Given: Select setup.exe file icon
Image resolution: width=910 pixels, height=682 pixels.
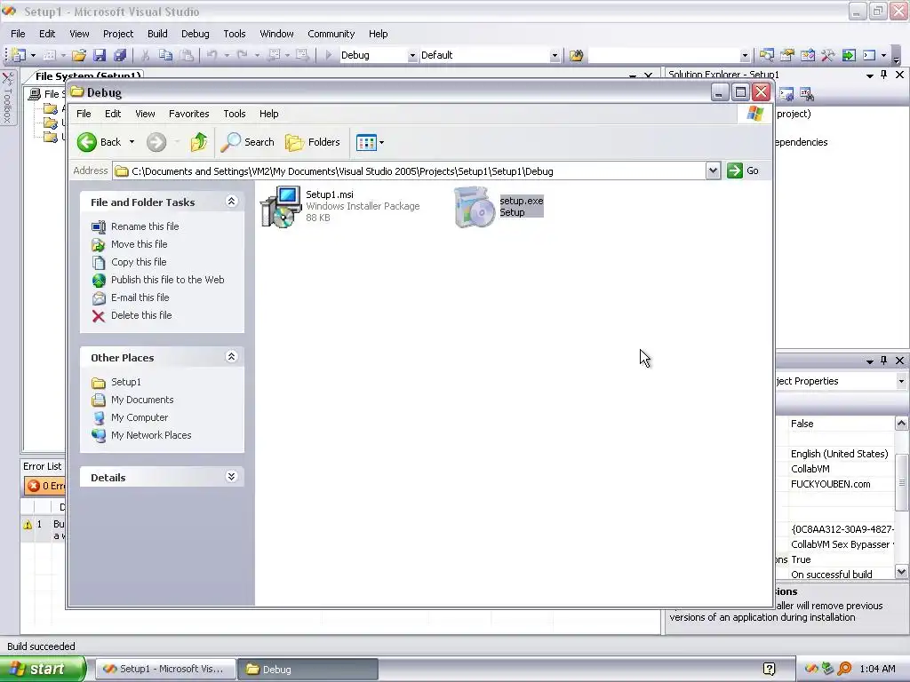Looking at the screenshot, I should pyautogui.click(x=475, y=207).
